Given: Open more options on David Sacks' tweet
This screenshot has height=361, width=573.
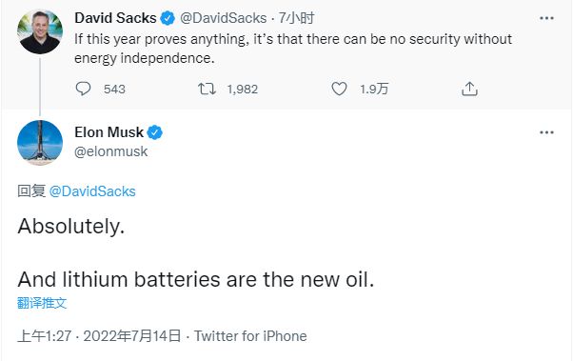Looking at the screenshot, I should (546, 18).
